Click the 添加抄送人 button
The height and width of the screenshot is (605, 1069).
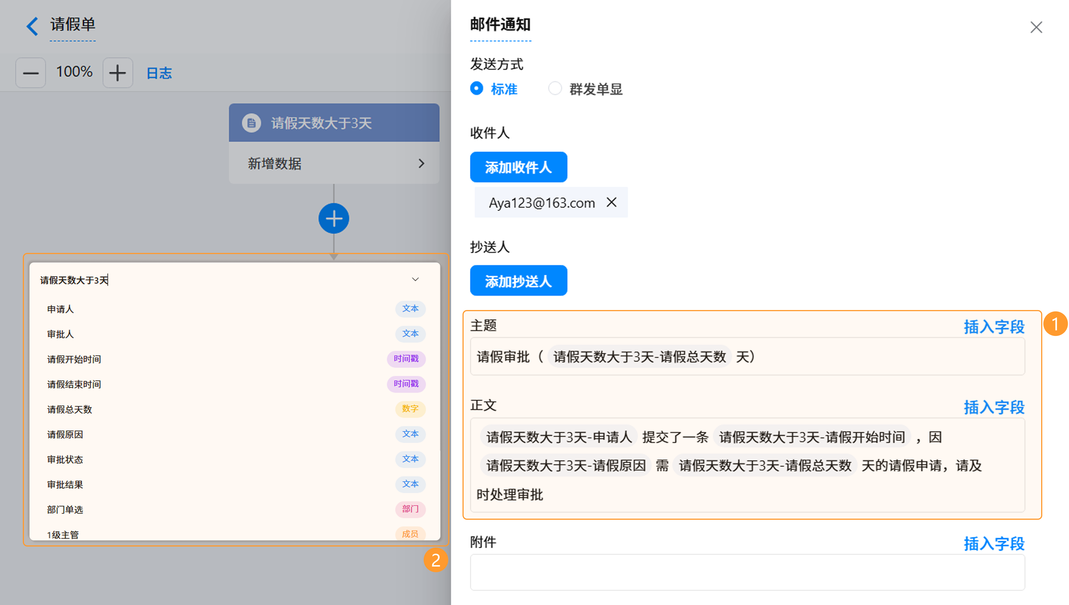[519, 281]
